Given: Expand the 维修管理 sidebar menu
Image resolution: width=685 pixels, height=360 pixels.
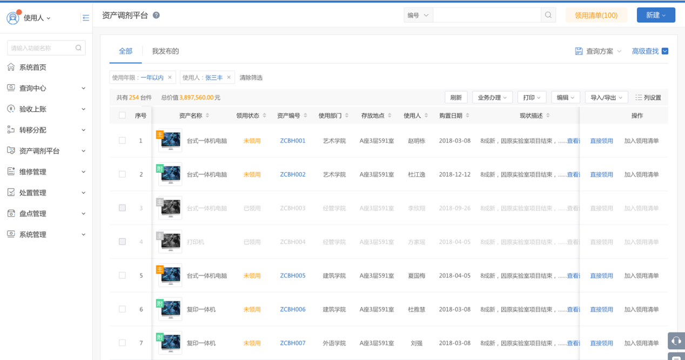Looking at the screenshot, I should tap(46, 172).
